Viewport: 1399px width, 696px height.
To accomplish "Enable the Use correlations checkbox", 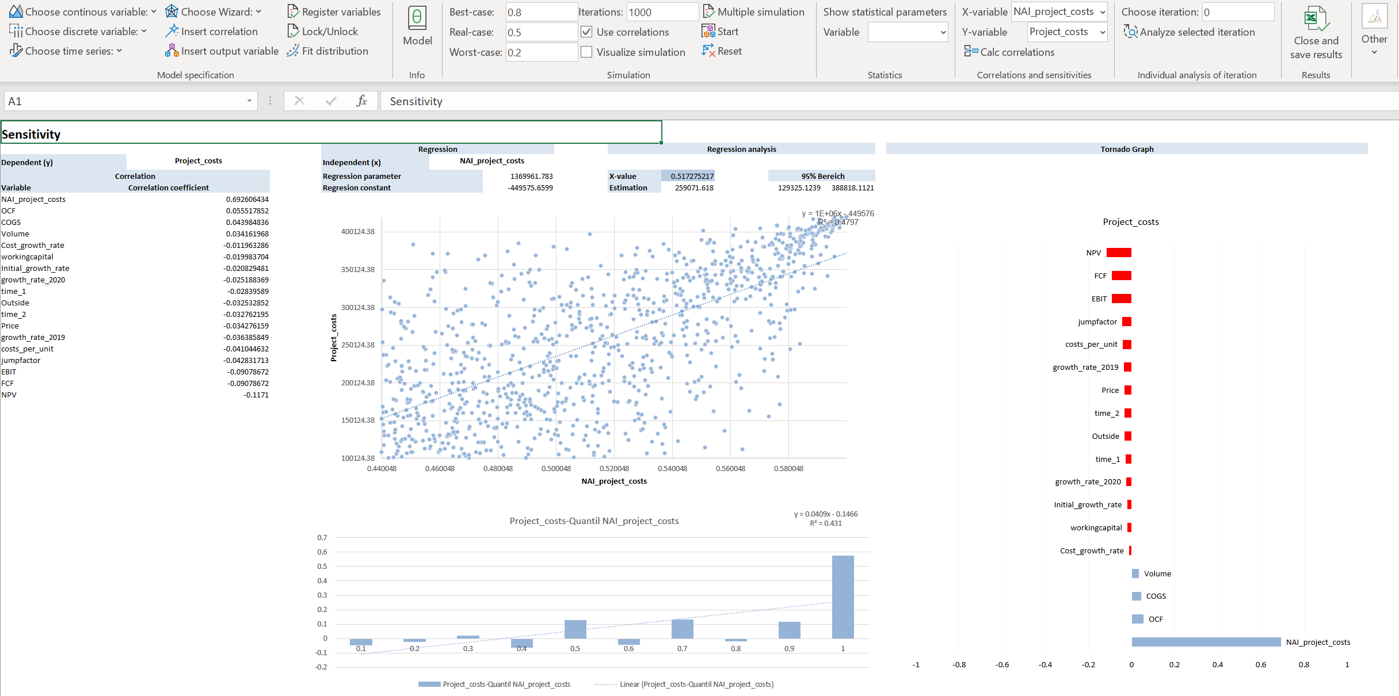I will pos(586,32).
